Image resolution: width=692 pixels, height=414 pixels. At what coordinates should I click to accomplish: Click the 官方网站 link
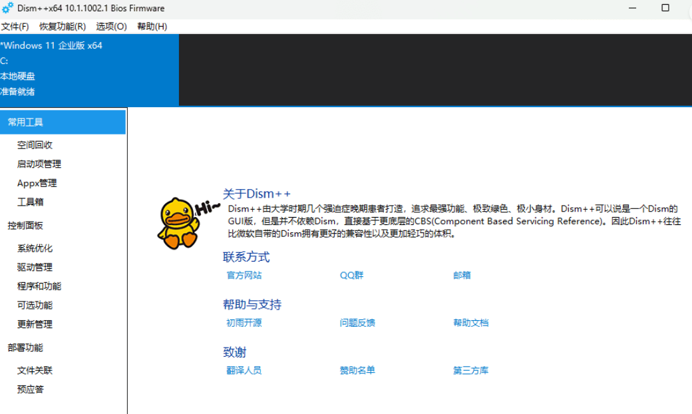point(244,275)
